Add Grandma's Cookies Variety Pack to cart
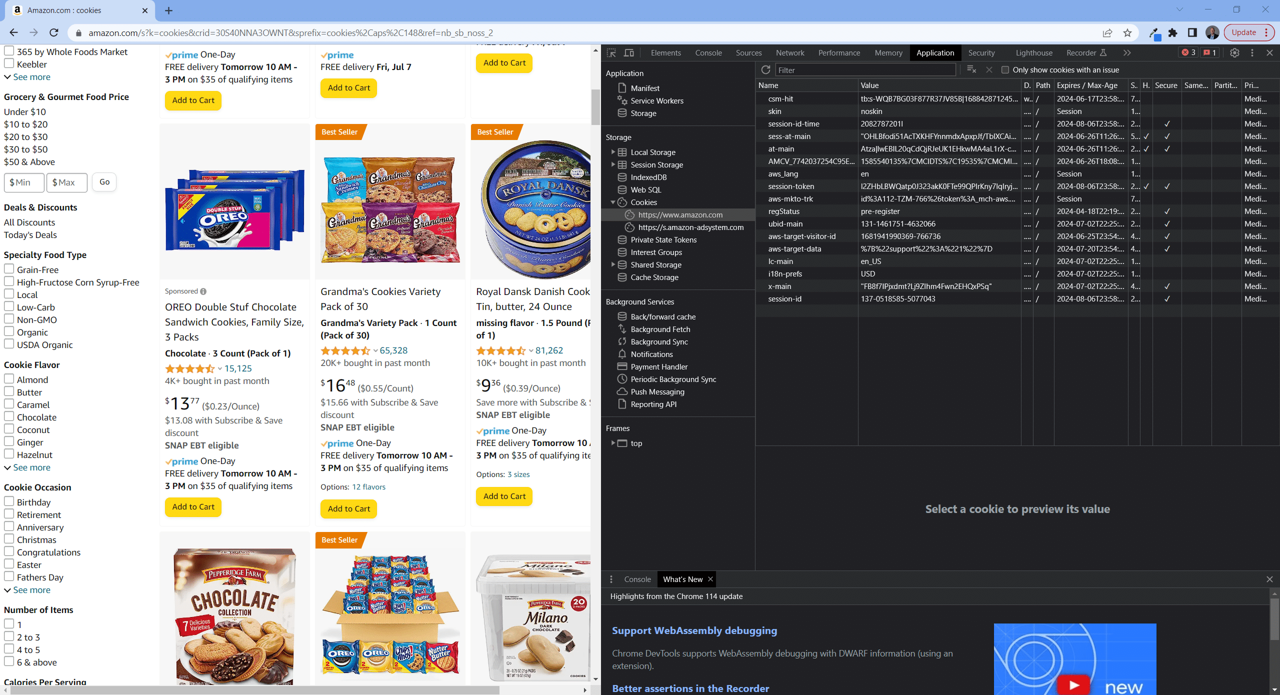Viewport: 1280px width, 695px height. point(348,509)
